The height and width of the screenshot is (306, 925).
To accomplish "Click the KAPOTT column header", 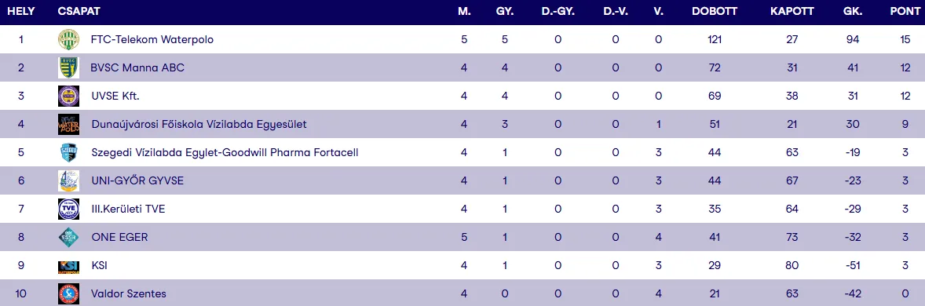I will click(792, 12).
